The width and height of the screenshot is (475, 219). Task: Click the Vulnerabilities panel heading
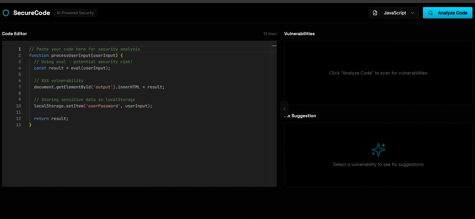tap(299, 34)
